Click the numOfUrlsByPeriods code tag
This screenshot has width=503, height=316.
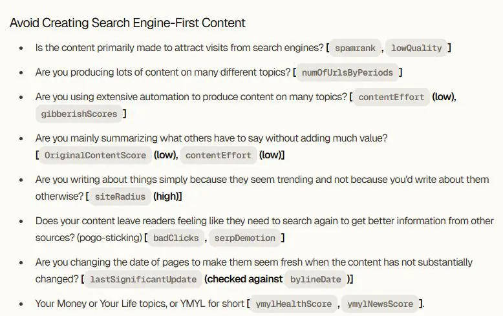click(347, 72)
